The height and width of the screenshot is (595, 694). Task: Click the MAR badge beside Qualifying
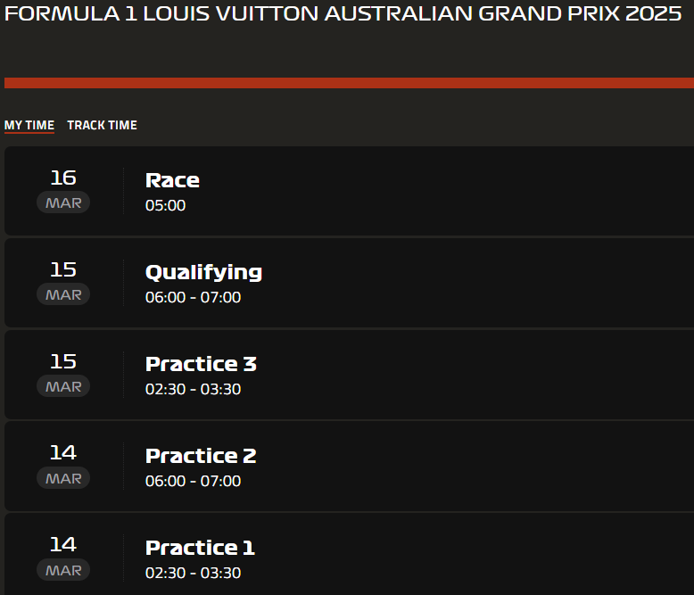click(x=63, y=294)
